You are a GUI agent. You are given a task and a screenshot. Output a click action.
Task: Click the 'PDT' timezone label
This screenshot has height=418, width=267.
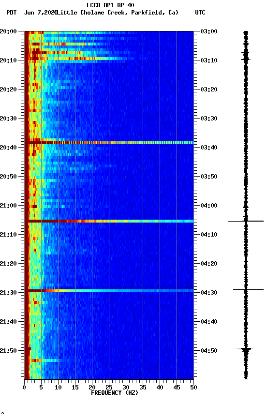pyautogui.click(x=12, y=13)
